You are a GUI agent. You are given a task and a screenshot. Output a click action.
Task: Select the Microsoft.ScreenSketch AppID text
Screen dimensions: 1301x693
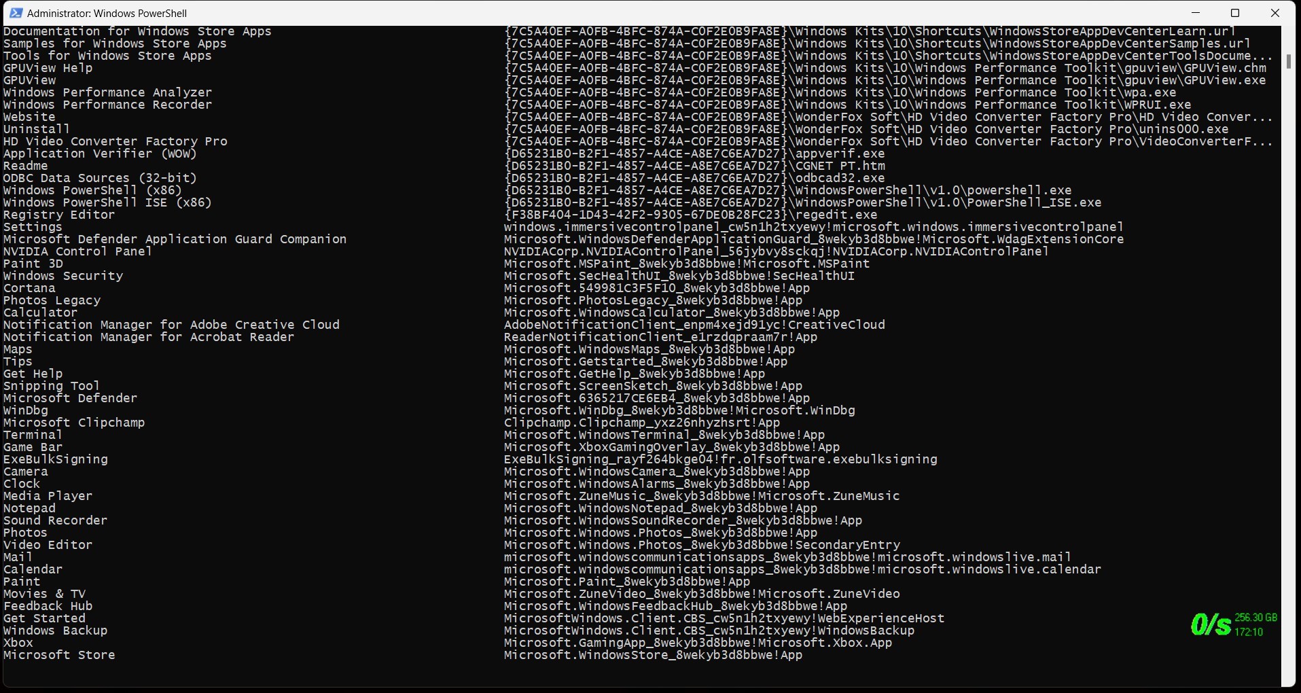(x=654, y=386)
